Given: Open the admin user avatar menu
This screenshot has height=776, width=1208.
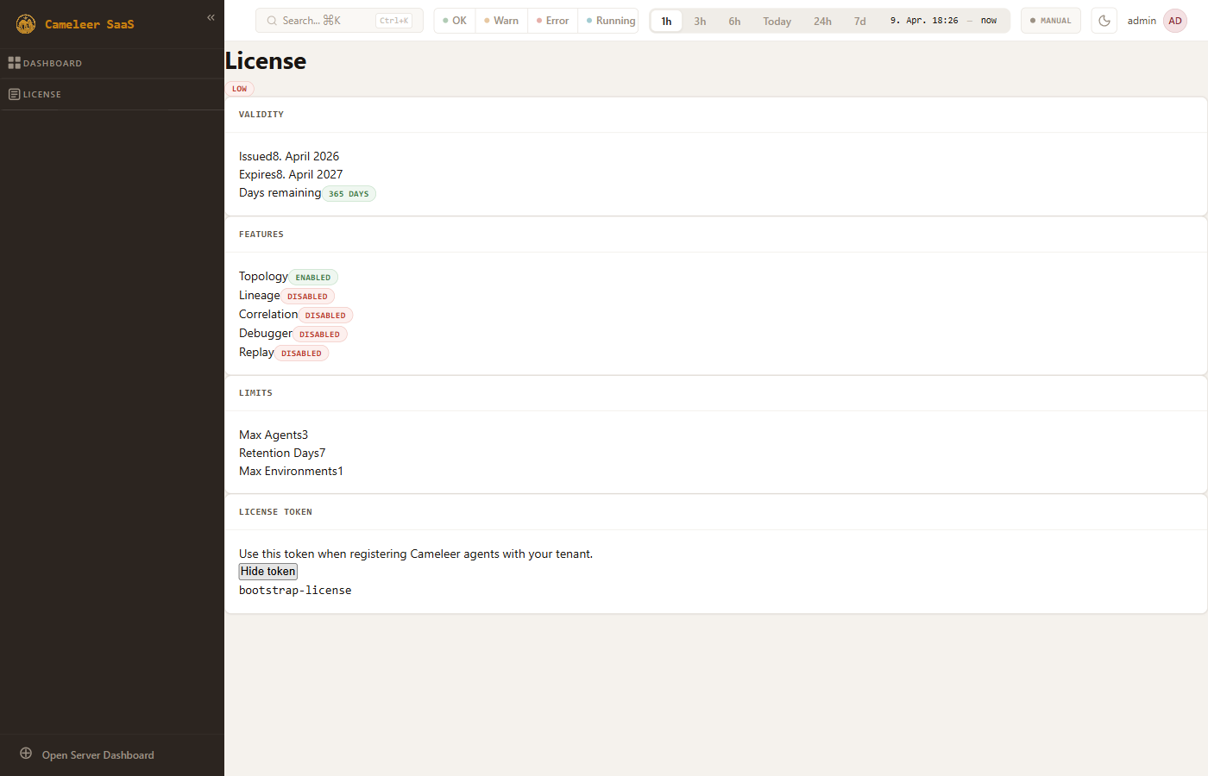Looking at the screenshot, I should (1174, 21).
